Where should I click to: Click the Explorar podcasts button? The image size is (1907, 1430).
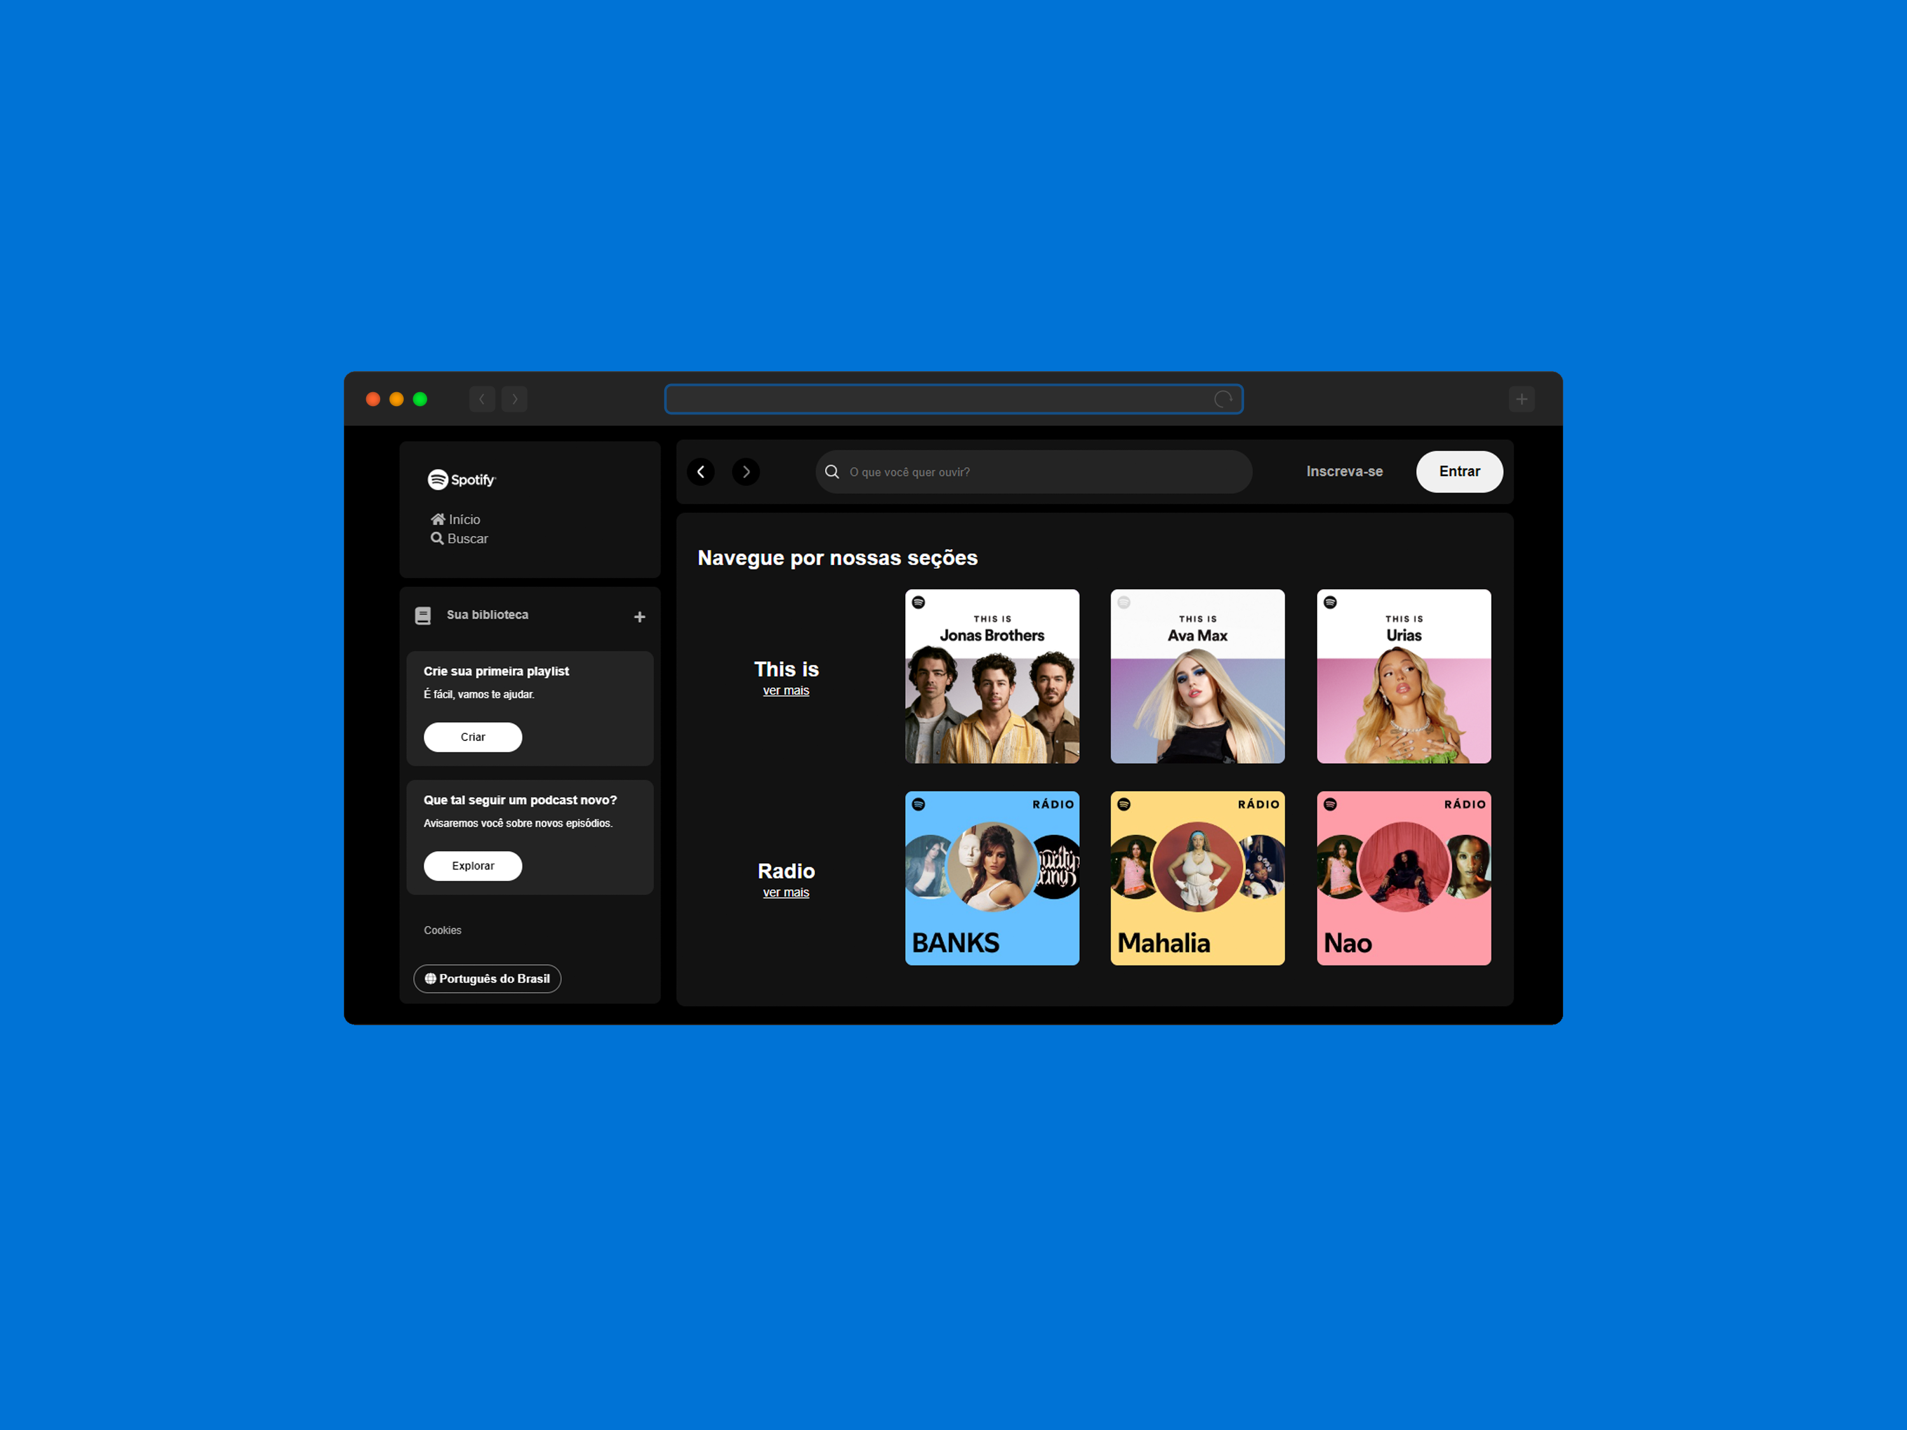point(472,866)
